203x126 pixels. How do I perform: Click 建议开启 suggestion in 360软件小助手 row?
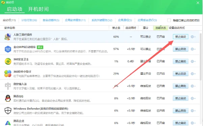pyautogui.click(x=146, y=74)
